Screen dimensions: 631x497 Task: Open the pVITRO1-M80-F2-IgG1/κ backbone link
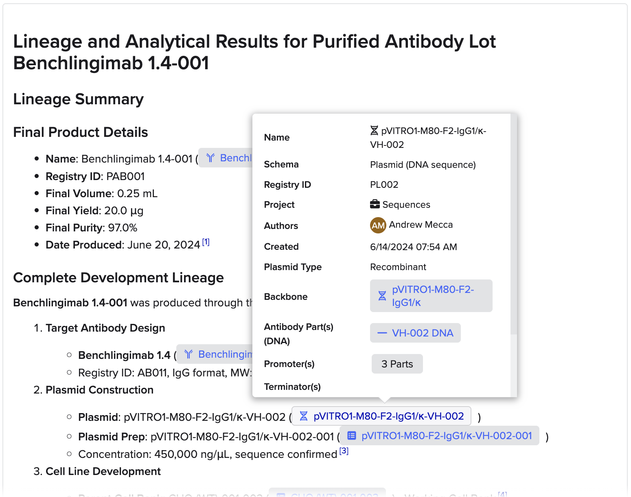[x=433, y=296]
